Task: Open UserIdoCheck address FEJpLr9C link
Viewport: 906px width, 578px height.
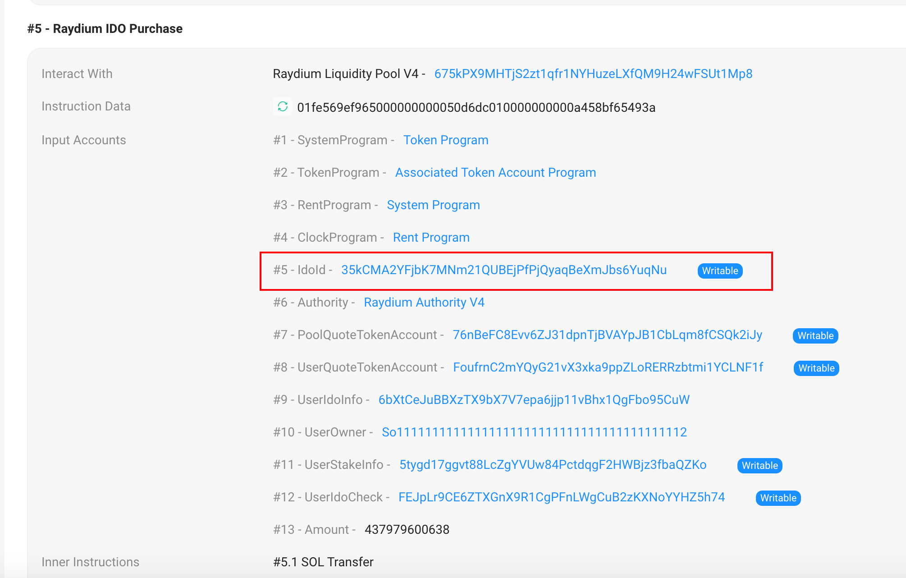Action: (562, 497)
